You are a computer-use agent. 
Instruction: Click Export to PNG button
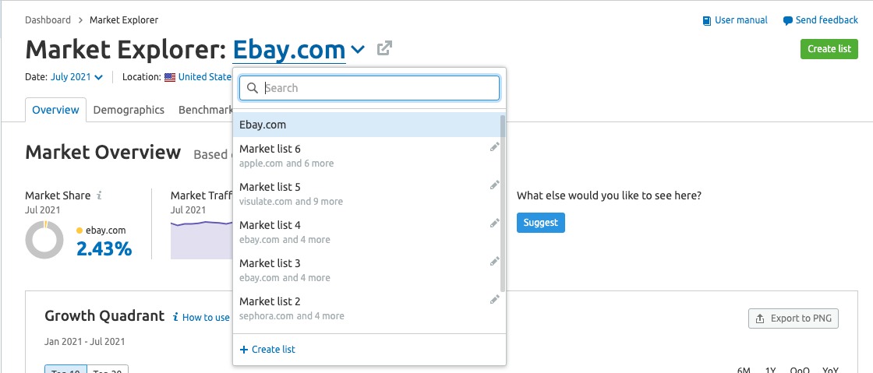[x=793, y=318]
